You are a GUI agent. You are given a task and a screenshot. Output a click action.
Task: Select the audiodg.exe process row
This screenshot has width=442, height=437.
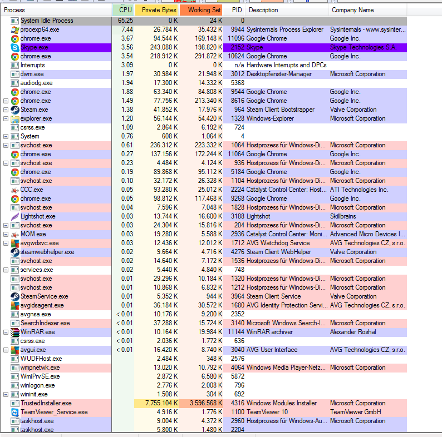204,83
